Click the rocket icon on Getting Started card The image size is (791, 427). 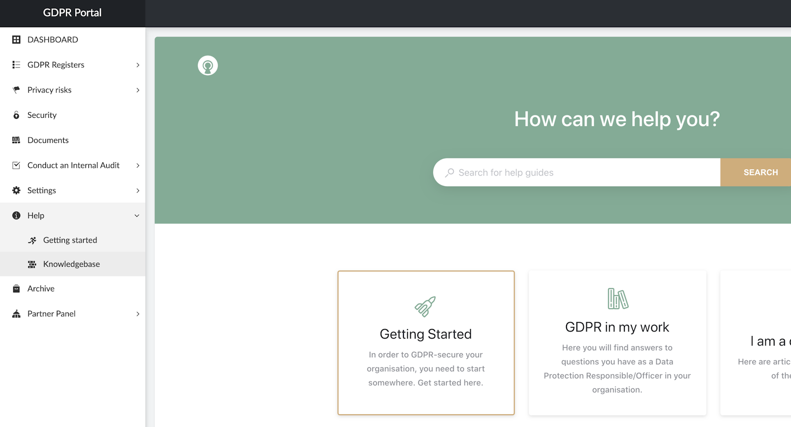coord(425,306)
